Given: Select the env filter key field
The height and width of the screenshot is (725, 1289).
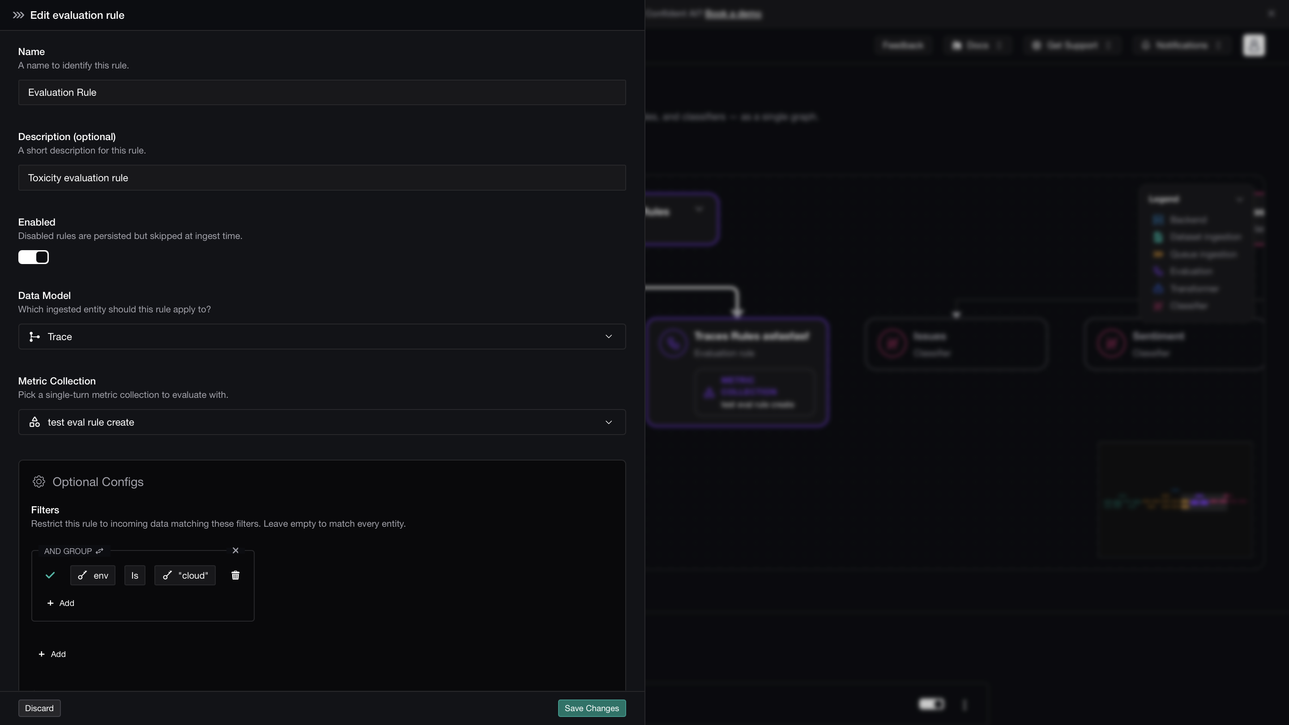Looking at the screenshot, I should pos(93,576).
